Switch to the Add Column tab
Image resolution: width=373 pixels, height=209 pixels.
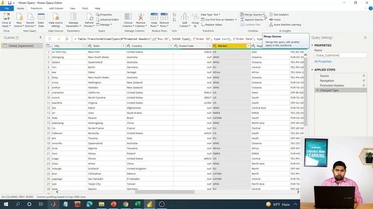click(x=56, y=8)
